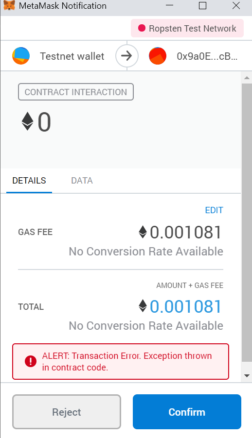
Task: Click the red Ropsten network dot
Action: tap(142, 28)
